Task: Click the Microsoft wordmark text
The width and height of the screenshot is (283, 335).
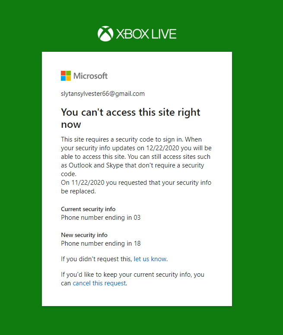Action: pyautogui.click(x=90, y=76)
